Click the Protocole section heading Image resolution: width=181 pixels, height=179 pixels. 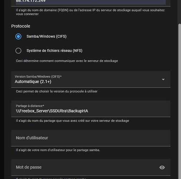pos(21,26)
